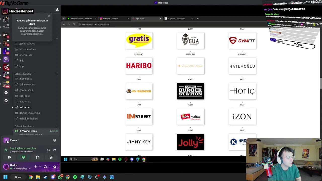
Task: Open Activities launcher icon in Discord
Action: point(37,157)
